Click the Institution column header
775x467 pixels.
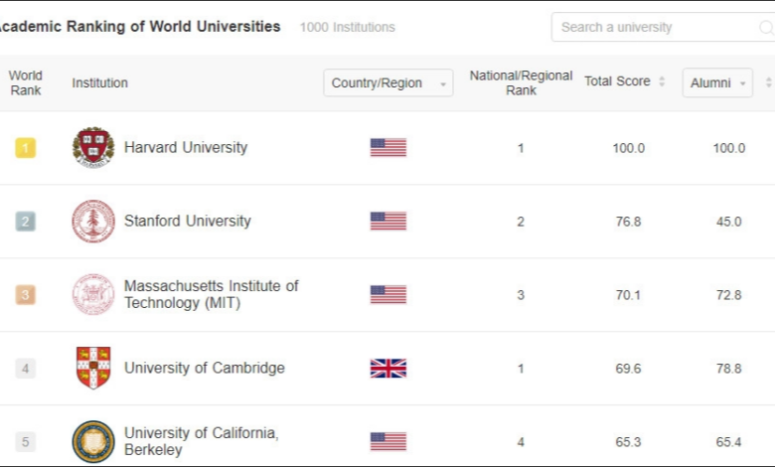coord(99,83)
